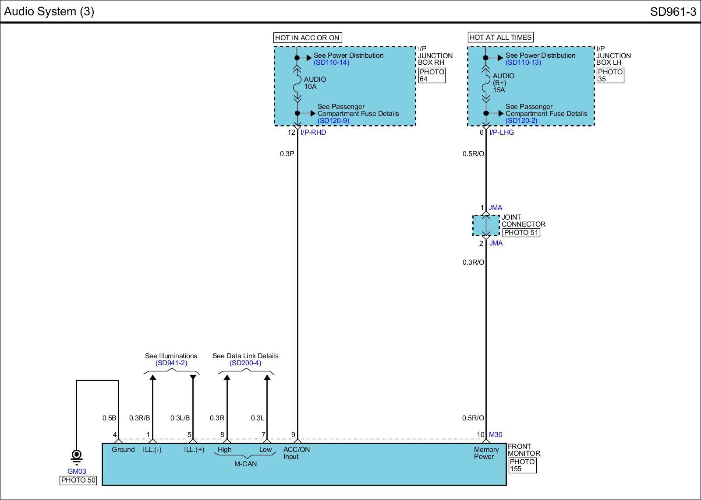
Task: Select the M30 connector label
Action: (x=496, y=435)
